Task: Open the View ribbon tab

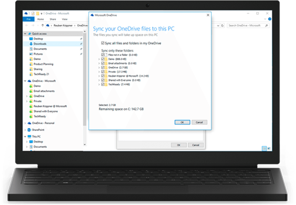Action: tap(65, 19)
